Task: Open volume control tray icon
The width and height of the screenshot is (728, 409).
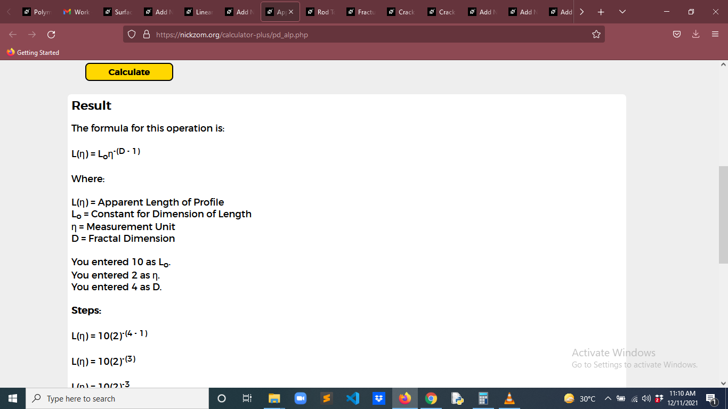Action: pos(646,398)
